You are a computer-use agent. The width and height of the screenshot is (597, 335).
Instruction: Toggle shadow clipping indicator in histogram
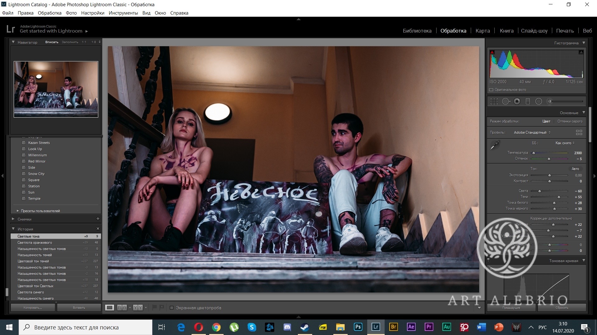pos(492,52)
